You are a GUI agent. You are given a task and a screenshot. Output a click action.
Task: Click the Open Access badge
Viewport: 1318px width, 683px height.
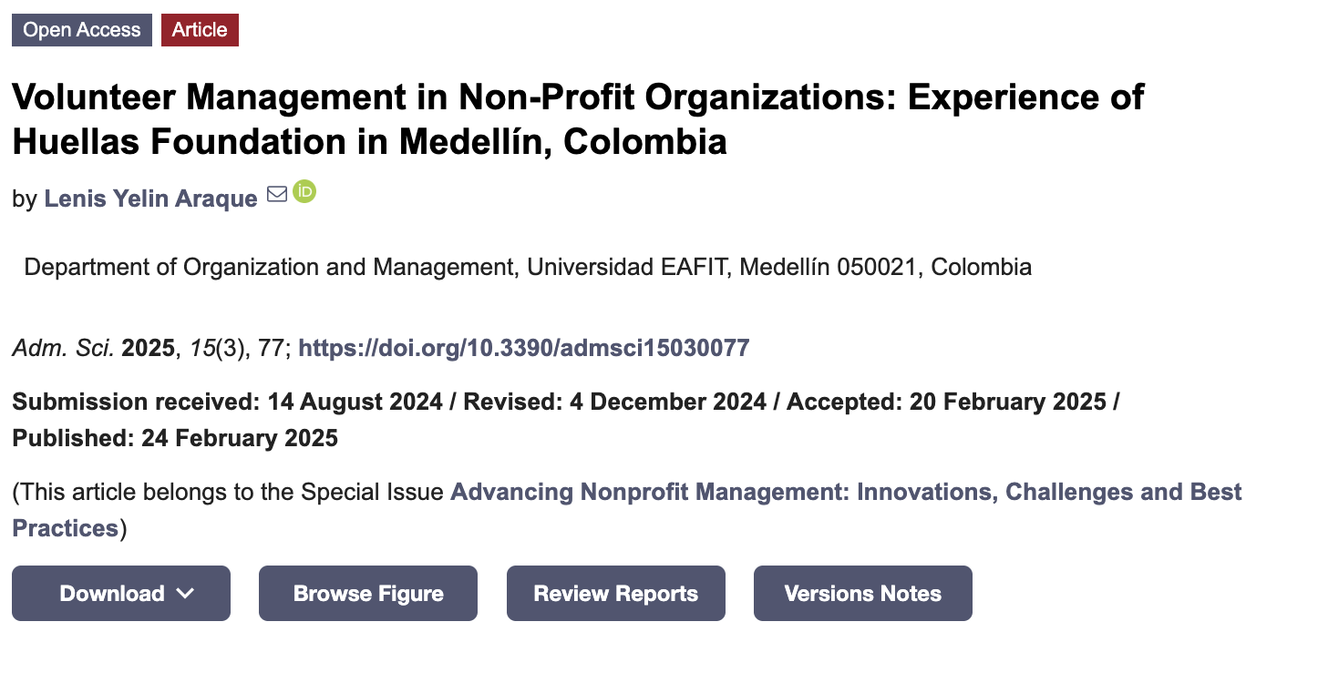click(82, 30)
